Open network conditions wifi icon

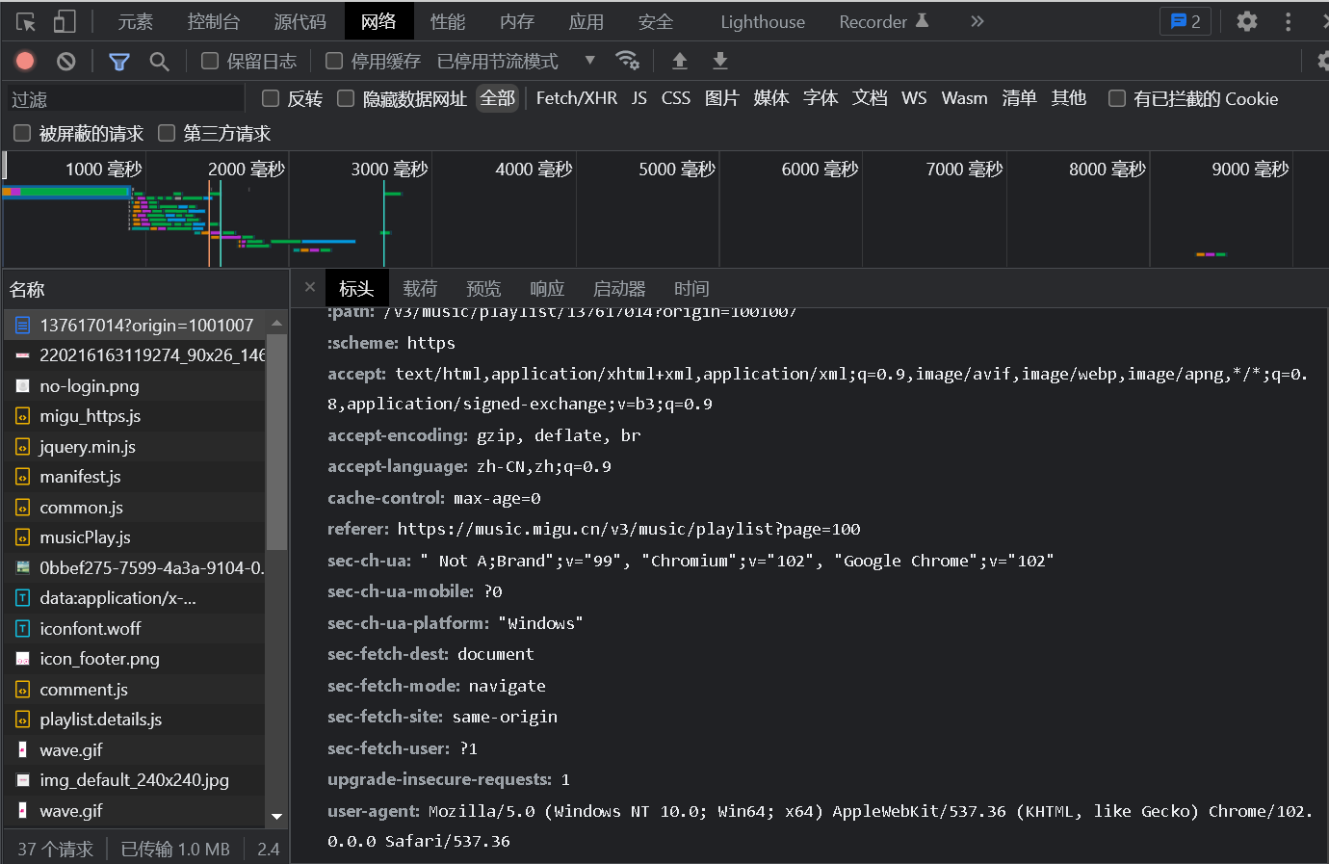(x=627, y=61)
